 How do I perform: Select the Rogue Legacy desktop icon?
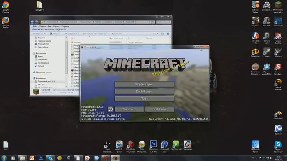click(x=278, y=38)
